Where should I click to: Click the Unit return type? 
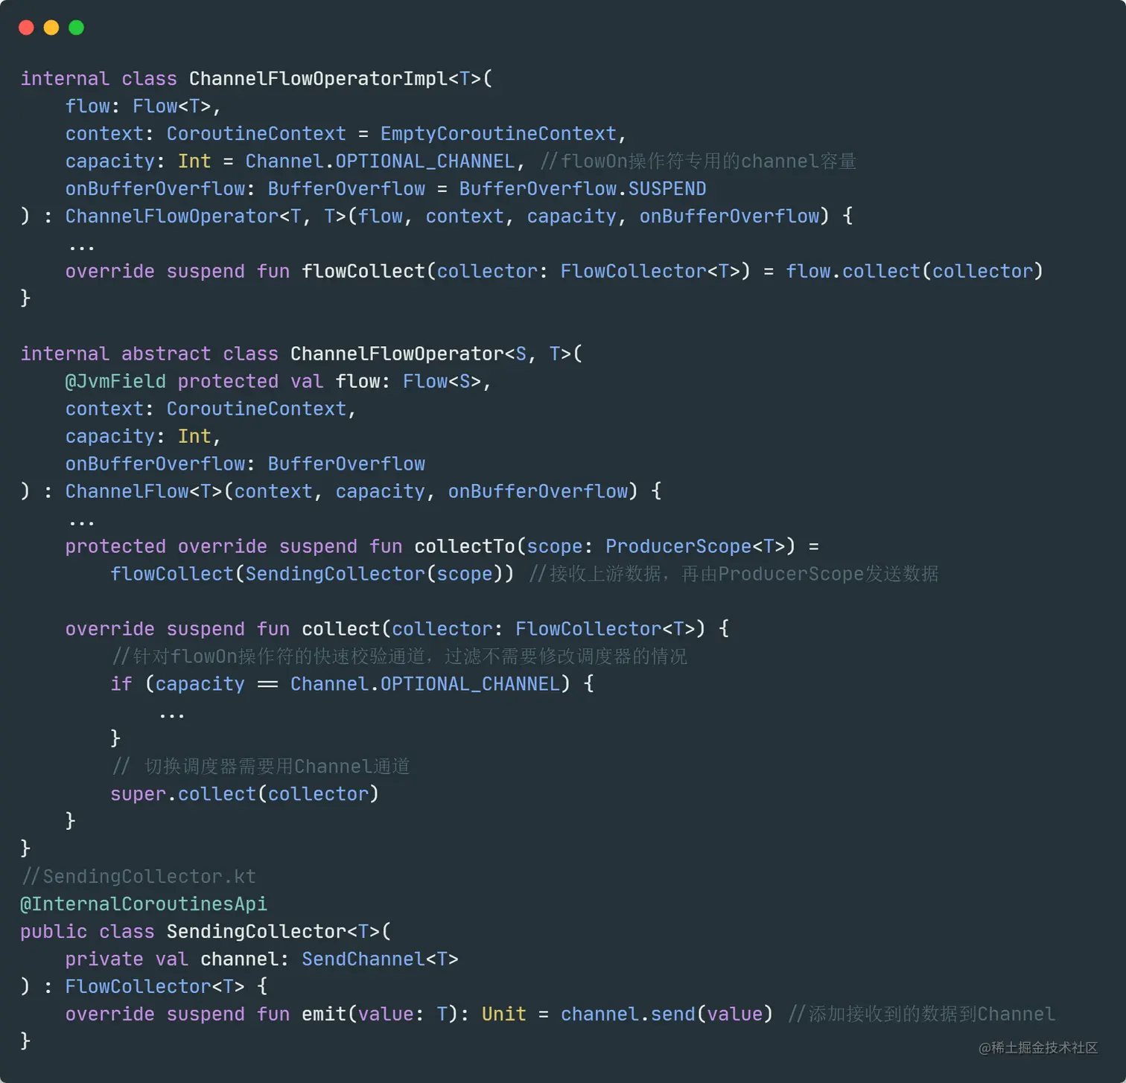coord(503,1015)
